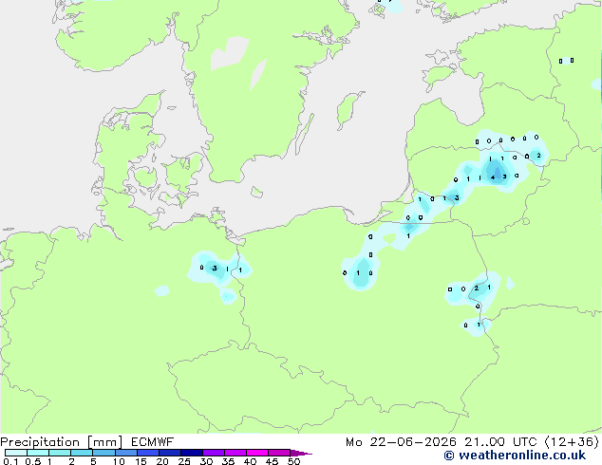Select the 5–10 mm legend color box

click(103, 453)
